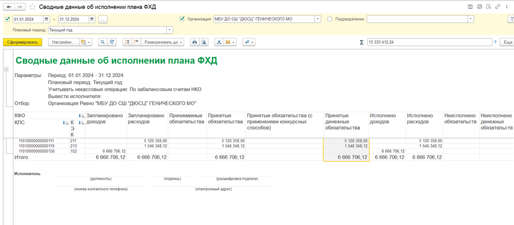Select the КЭК cell 211
Screen dimensions: 514x225
(x=78, y=141)
